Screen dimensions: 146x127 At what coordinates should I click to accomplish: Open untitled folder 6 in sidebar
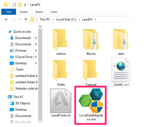click(26, 82)
